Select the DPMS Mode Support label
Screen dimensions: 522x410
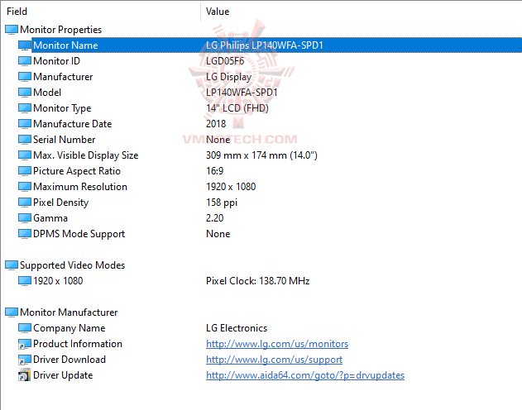coord(79,234)
